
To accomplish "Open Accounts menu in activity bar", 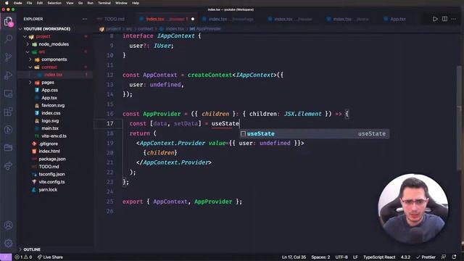I will click(x=8, y=225).
